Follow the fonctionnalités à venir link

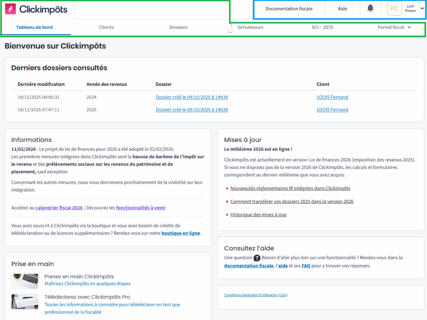coord(141,207)
